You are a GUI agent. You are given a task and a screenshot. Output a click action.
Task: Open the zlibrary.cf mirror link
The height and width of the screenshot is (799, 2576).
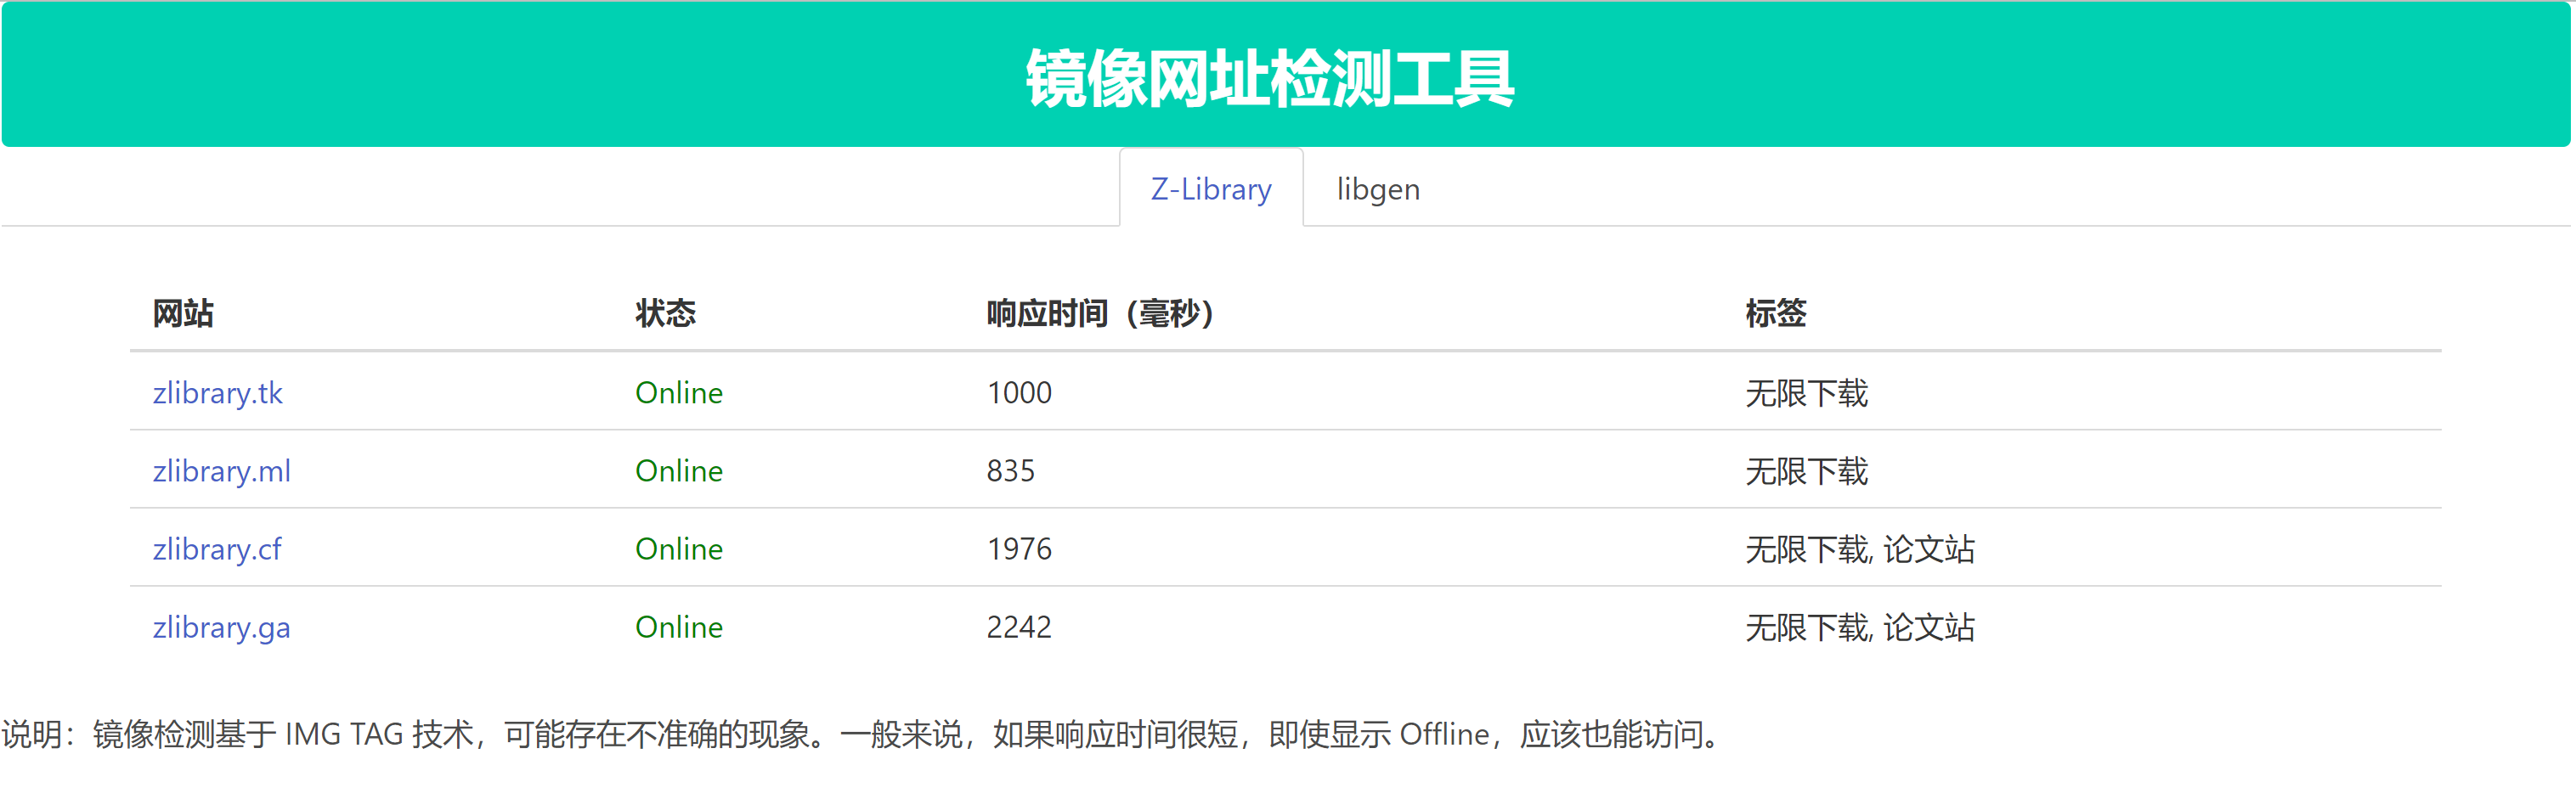(x=217, y=549)
